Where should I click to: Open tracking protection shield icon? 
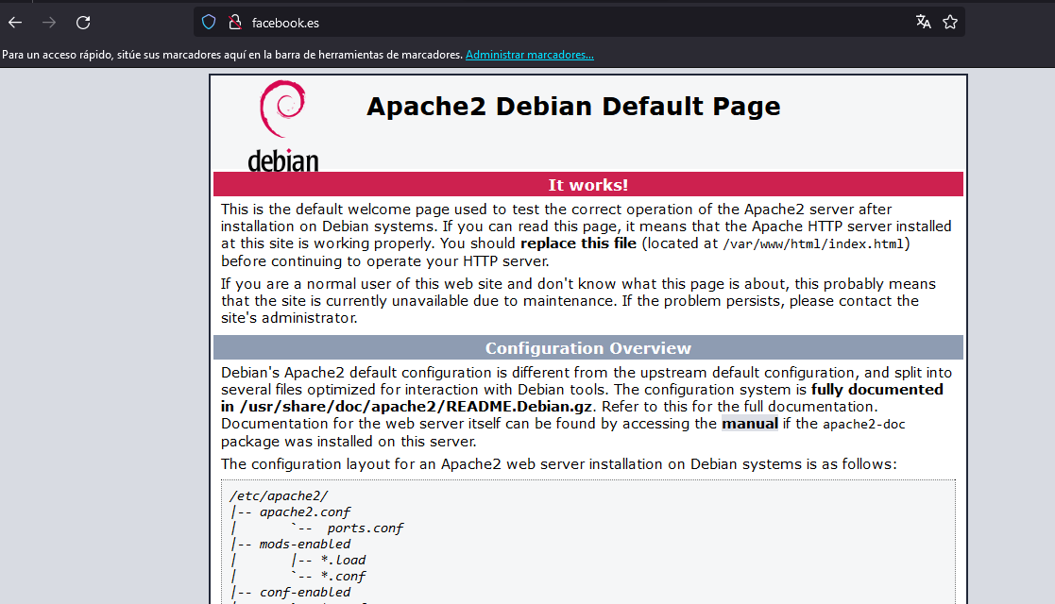pos(209,23)
